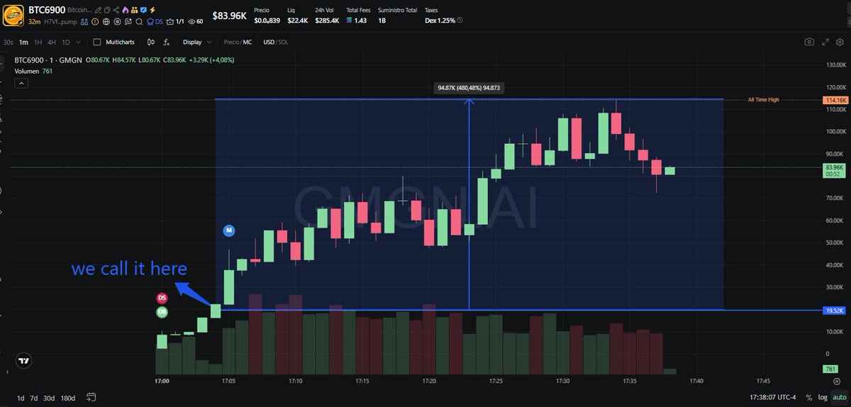Switch chart value to MC
851x407 pixels.
coord(247,42)
